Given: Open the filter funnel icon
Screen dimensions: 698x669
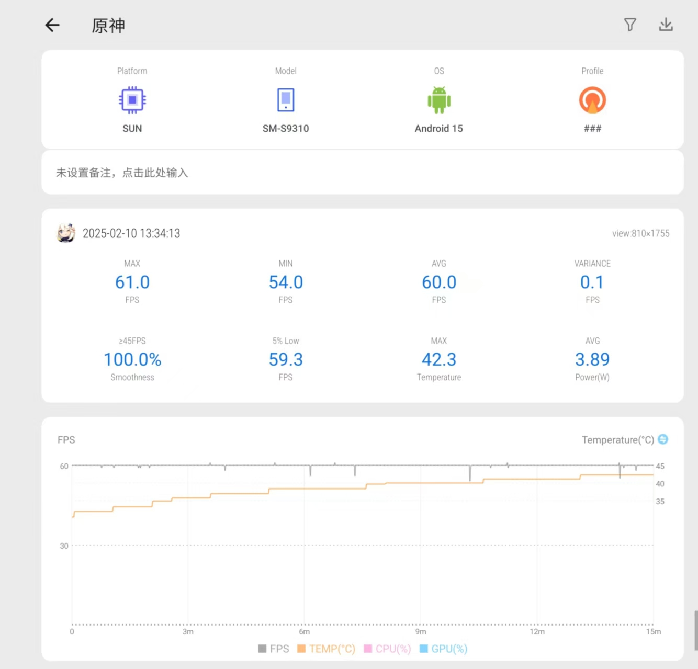Looking at the screenshot, I should click(x=630, y=25).
